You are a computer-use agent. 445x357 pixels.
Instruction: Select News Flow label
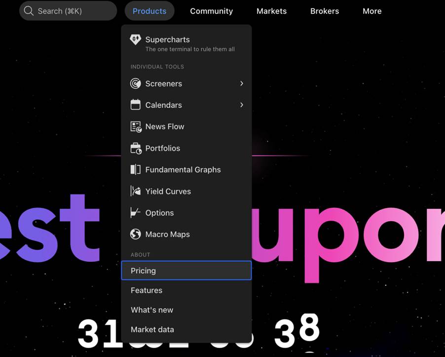[x=165, y=127]
